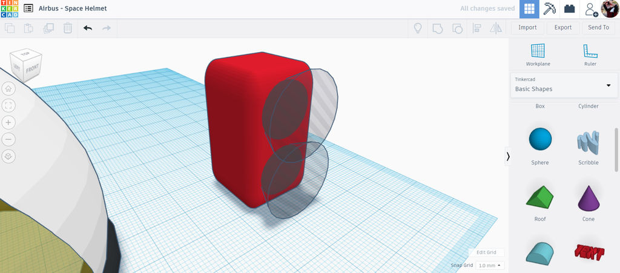Open the Basic Shapes library dropdown
The height and width of the screenshot is (273, 620).
point(564,85)
